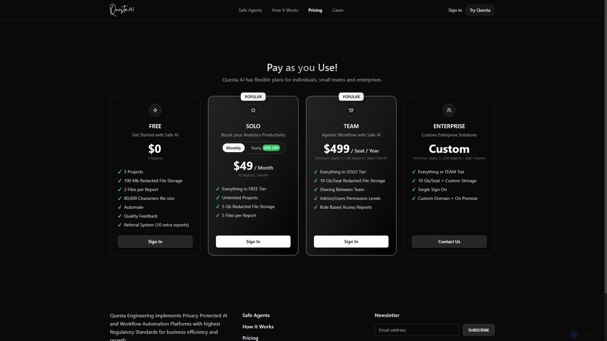The image size is (607, 341).
Task: Click checkmark beside Automate
Action: (120, 207)
